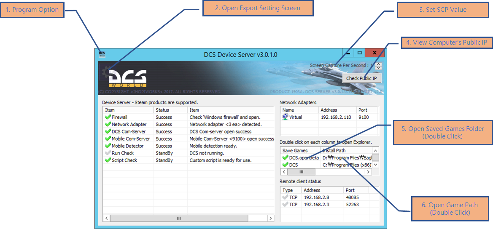
Task: Click the device list horizontal scrollbar thumb
Action: coord(179,218)
